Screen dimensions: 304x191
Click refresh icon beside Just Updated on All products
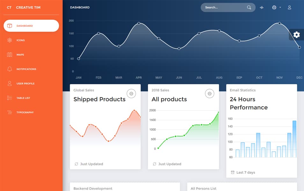(x=154, y=164)
